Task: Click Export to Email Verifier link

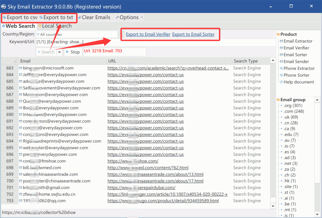Action: (x=148, y=35)
